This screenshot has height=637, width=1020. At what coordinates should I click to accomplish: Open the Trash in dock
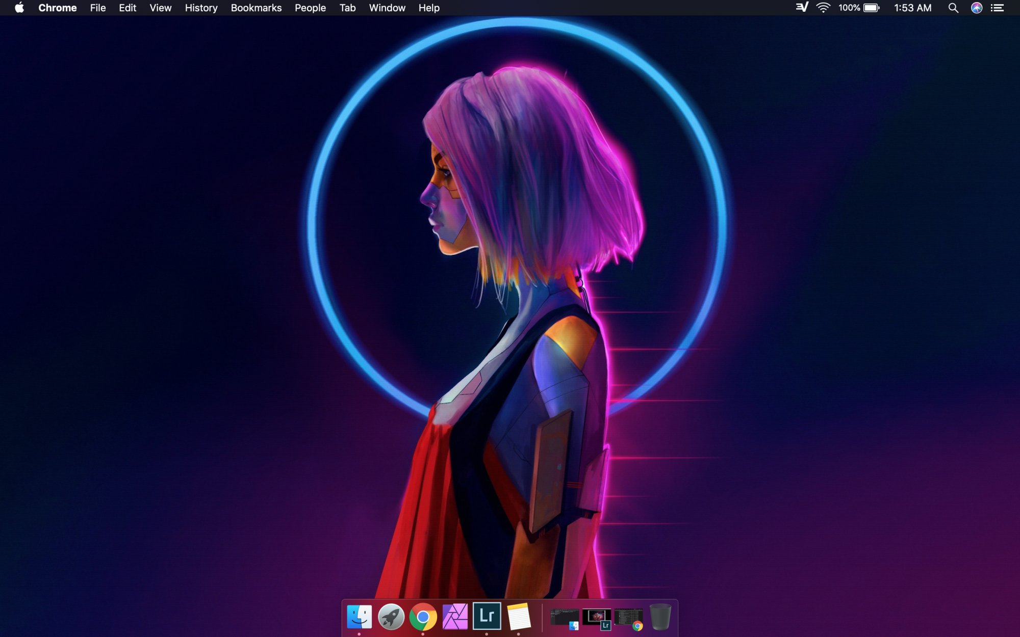click(x=660, y=617)
